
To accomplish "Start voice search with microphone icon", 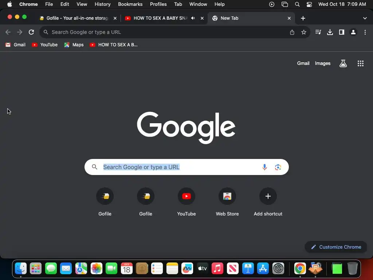I will (x=264, y=167).
